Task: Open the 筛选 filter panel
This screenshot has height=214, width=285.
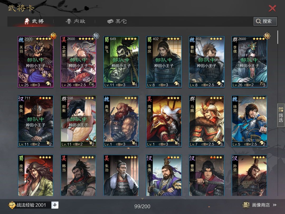Action: (281, 115)
